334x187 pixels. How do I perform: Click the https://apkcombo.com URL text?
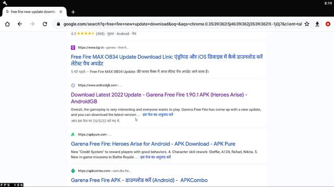click(x=94, y=171)
